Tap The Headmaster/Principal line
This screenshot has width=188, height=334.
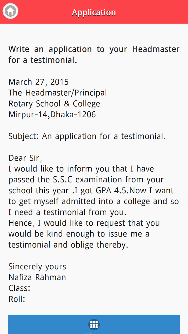[x=58, y=93]
